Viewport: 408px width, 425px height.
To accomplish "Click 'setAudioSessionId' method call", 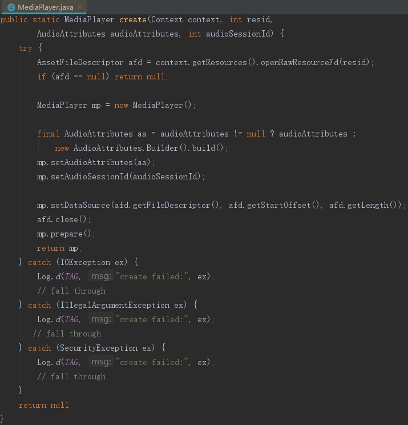I will [90, 177].
